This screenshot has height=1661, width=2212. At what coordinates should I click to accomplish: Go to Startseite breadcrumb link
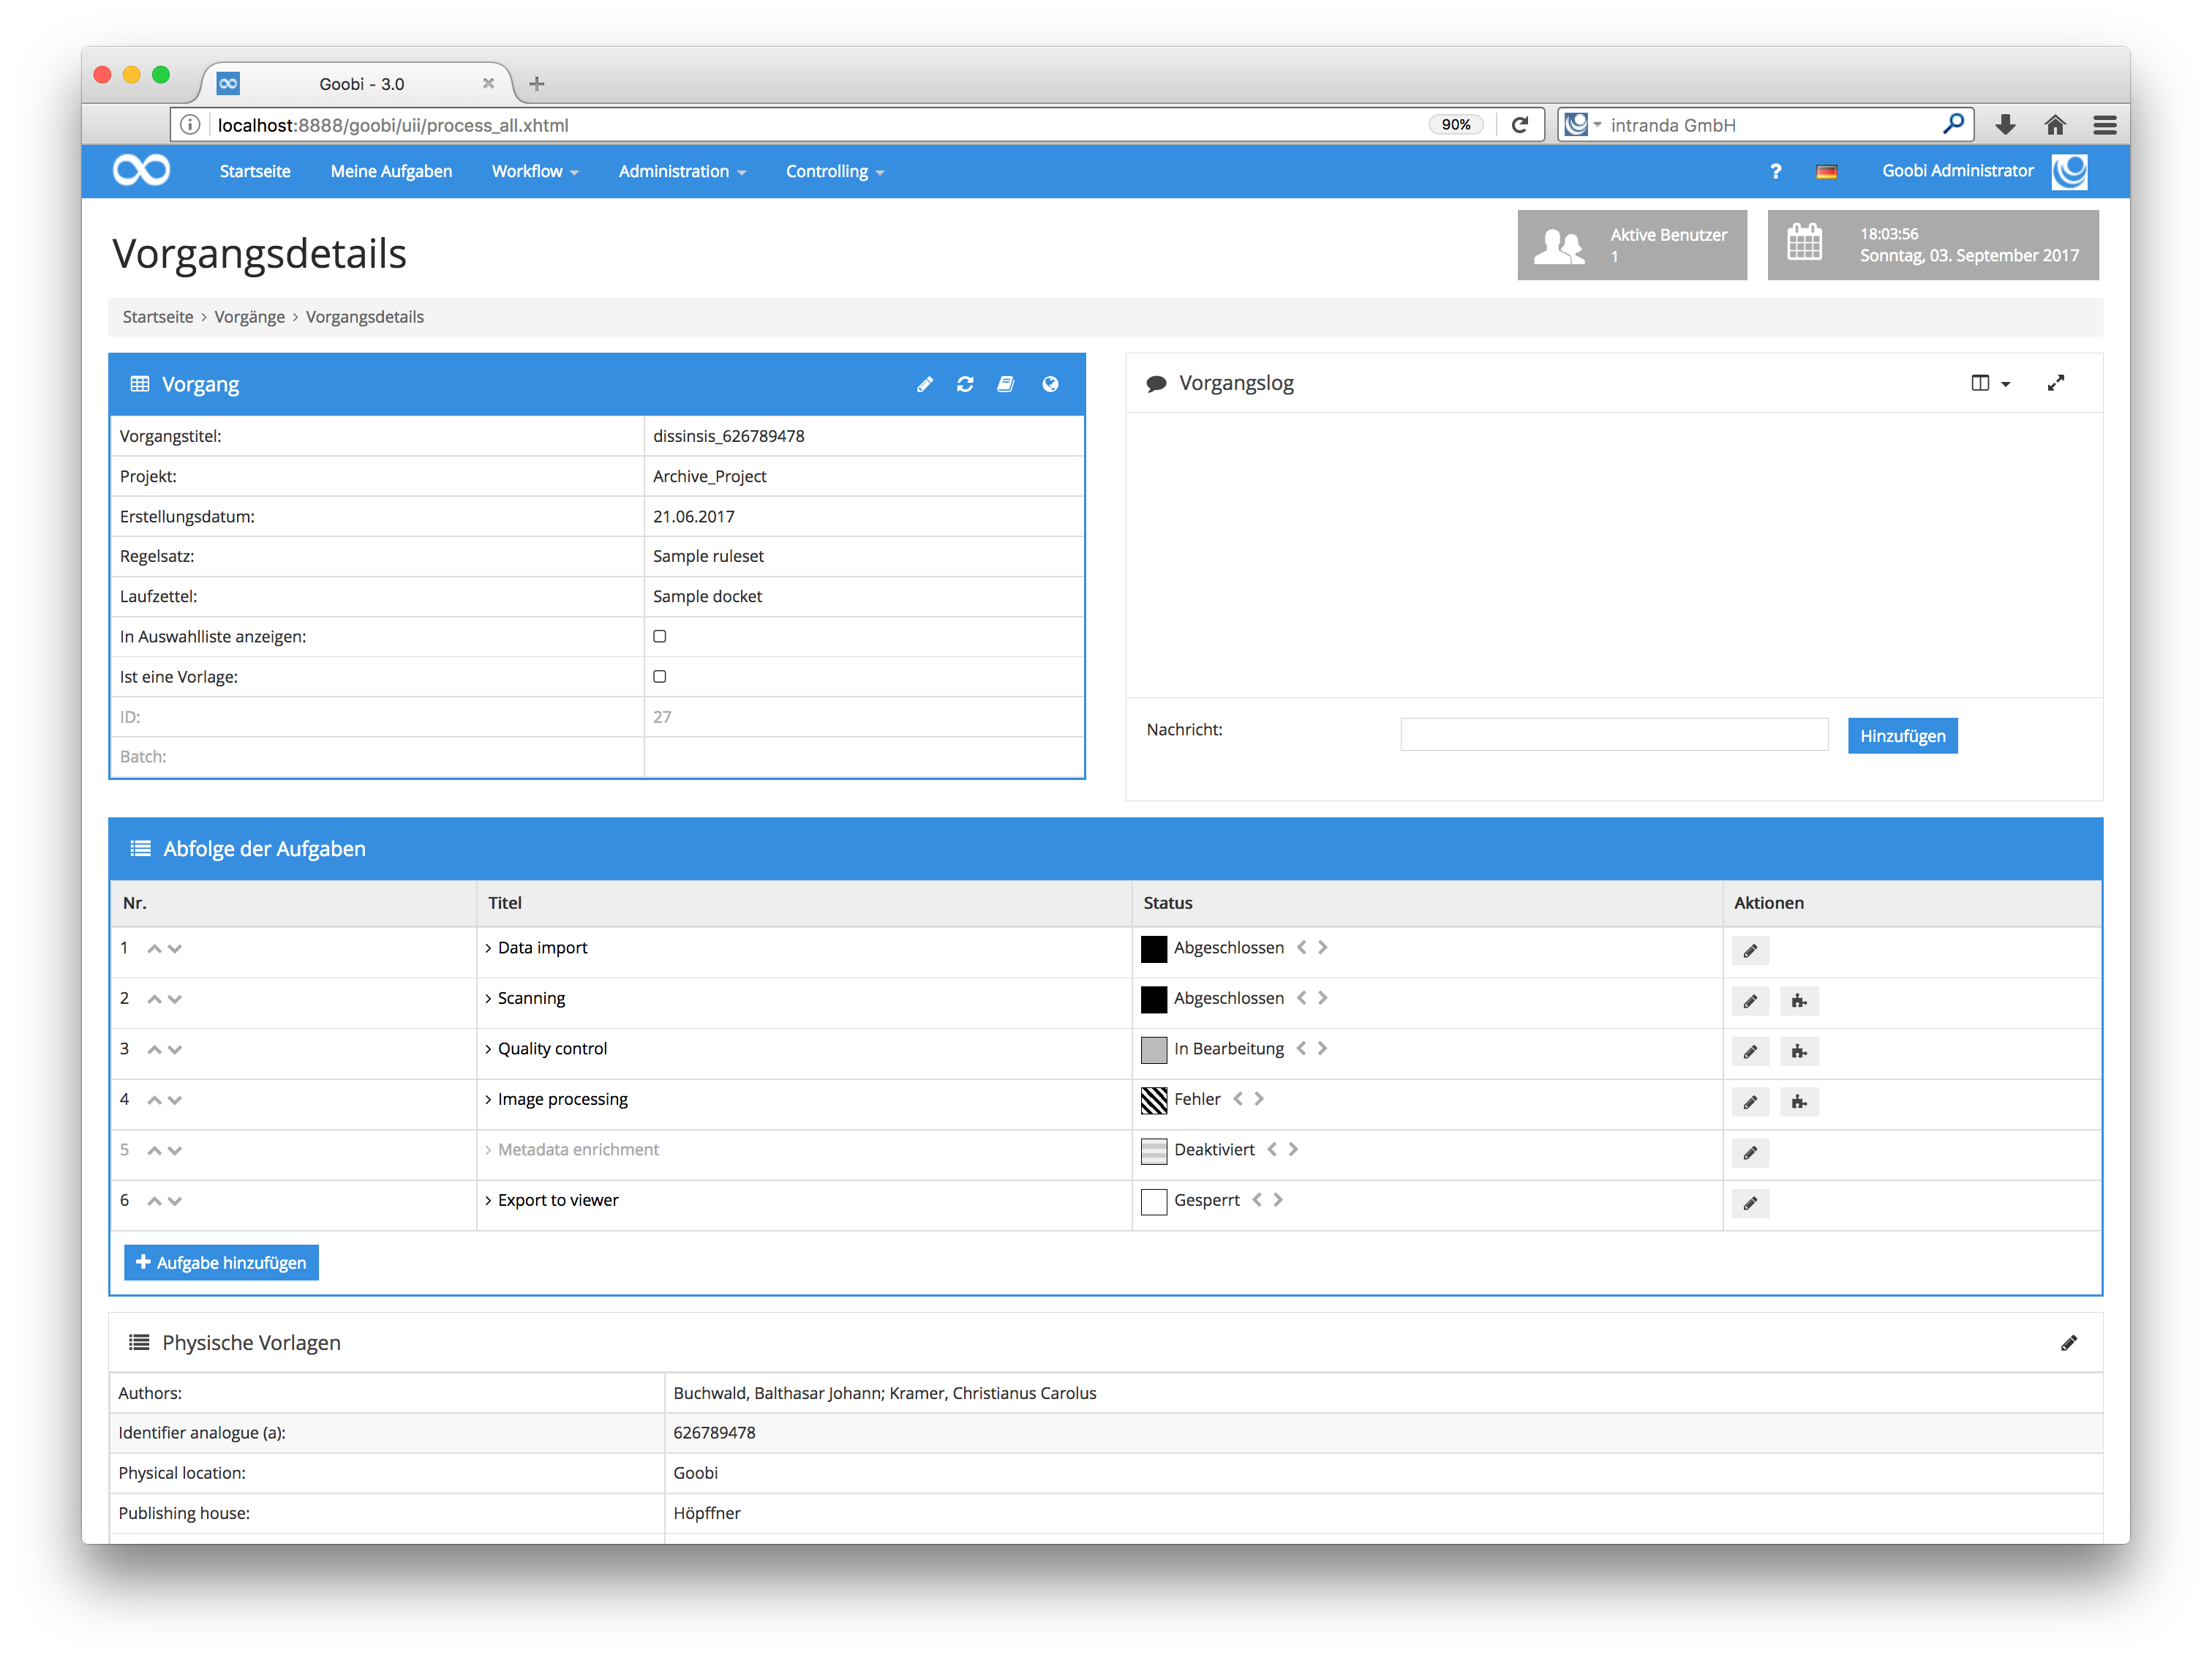158,316
